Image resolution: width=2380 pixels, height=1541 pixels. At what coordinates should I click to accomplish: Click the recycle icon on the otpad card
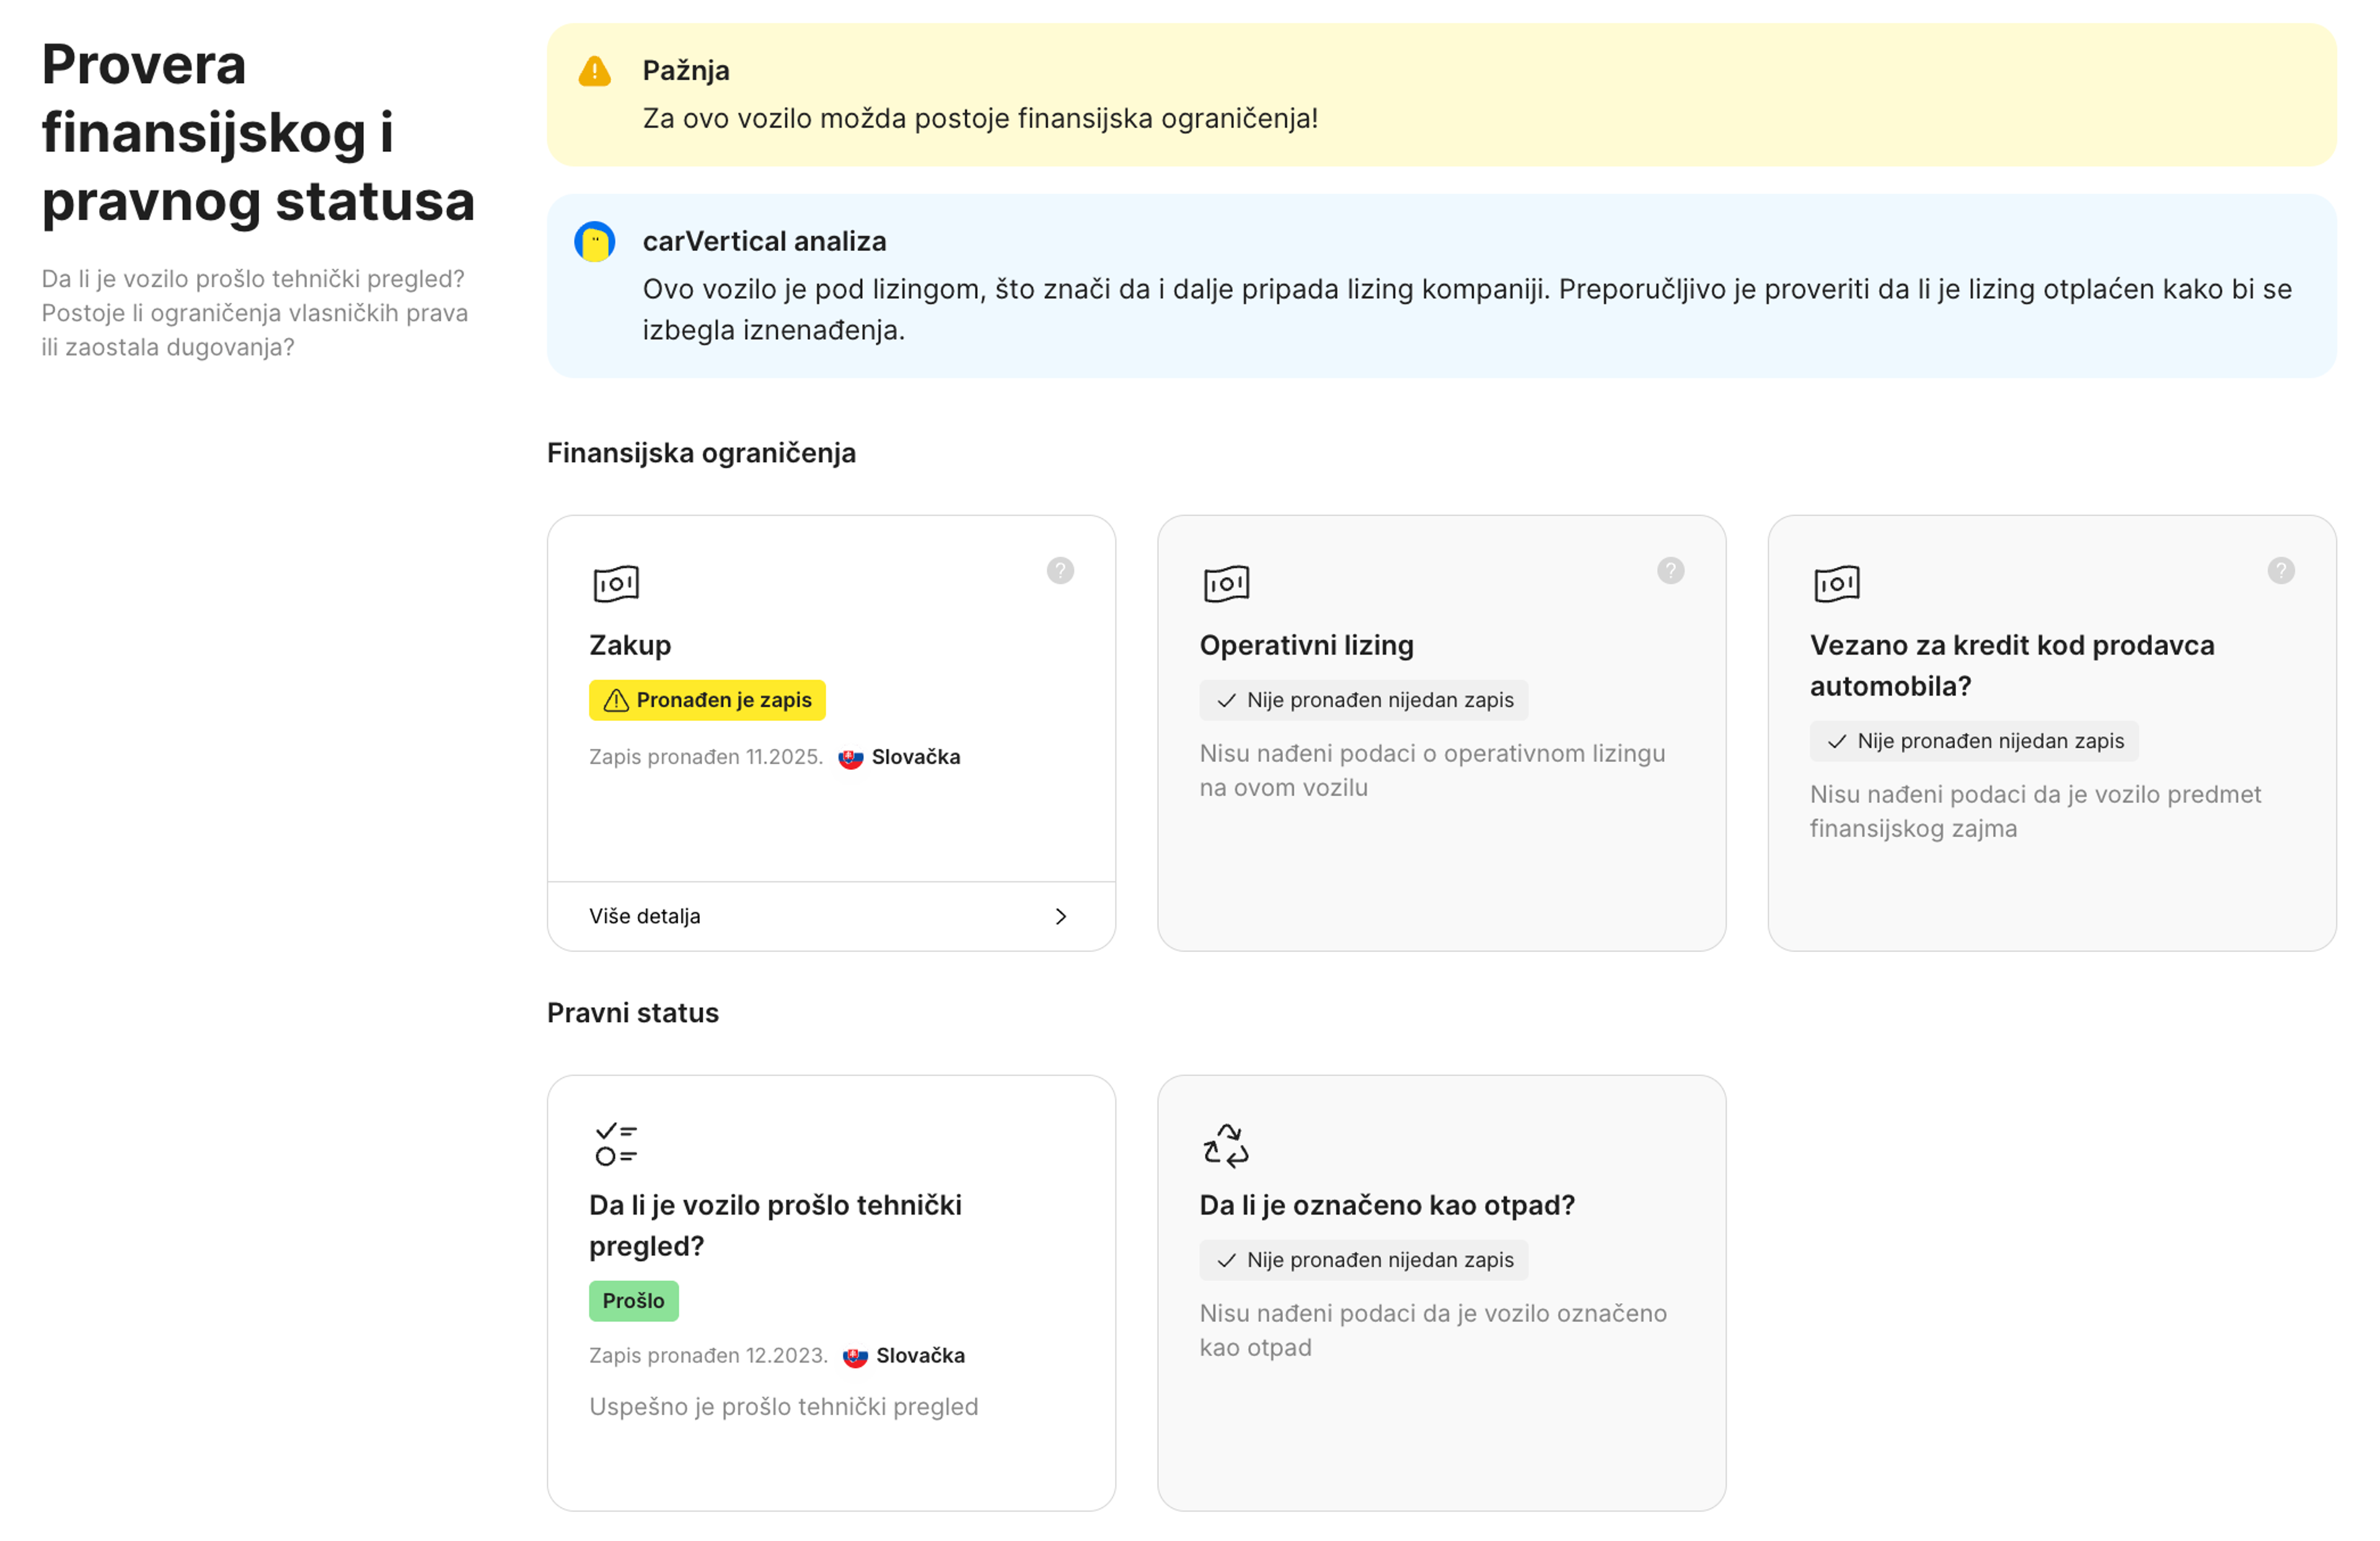point(1226,1144)
